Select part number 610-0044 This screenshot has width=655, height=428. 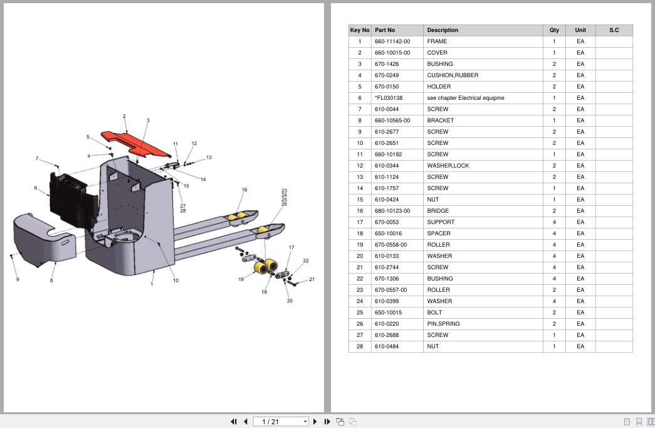(387, 109)
